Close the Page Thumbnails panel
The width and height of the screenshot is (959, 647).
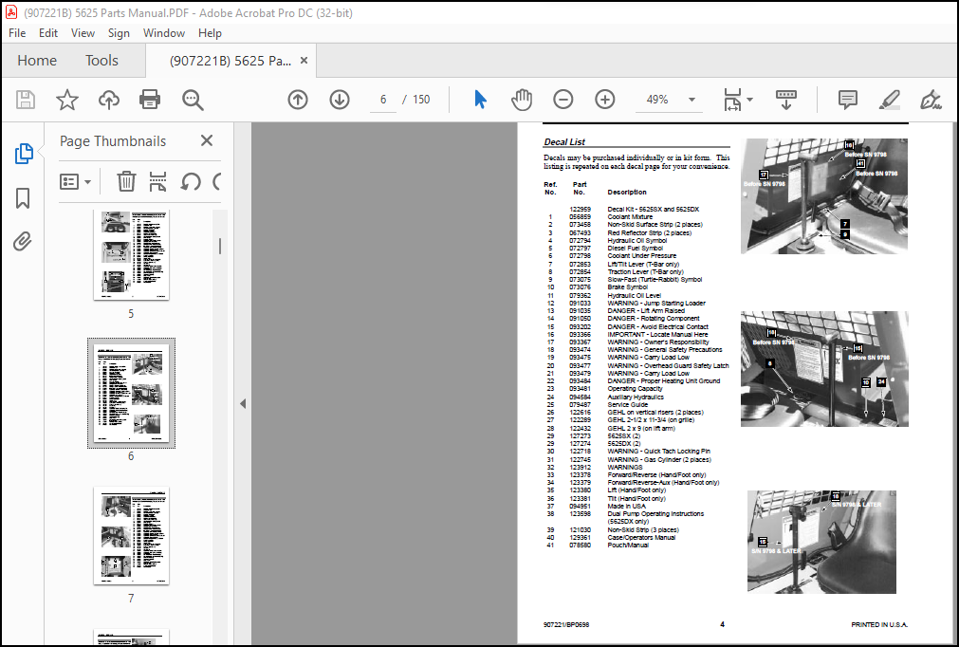[207, 140]
